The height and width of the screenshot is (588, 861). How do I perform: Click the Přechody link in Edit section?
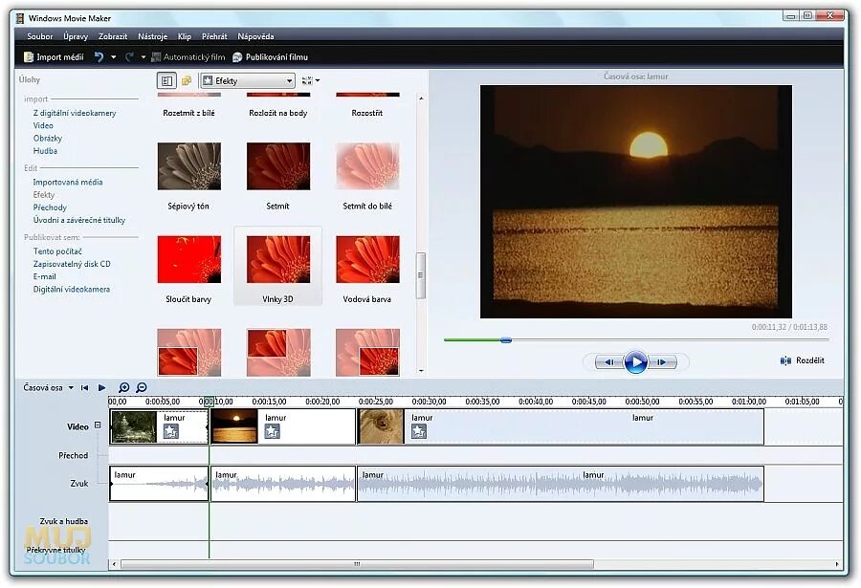click(x=50, y=207)
